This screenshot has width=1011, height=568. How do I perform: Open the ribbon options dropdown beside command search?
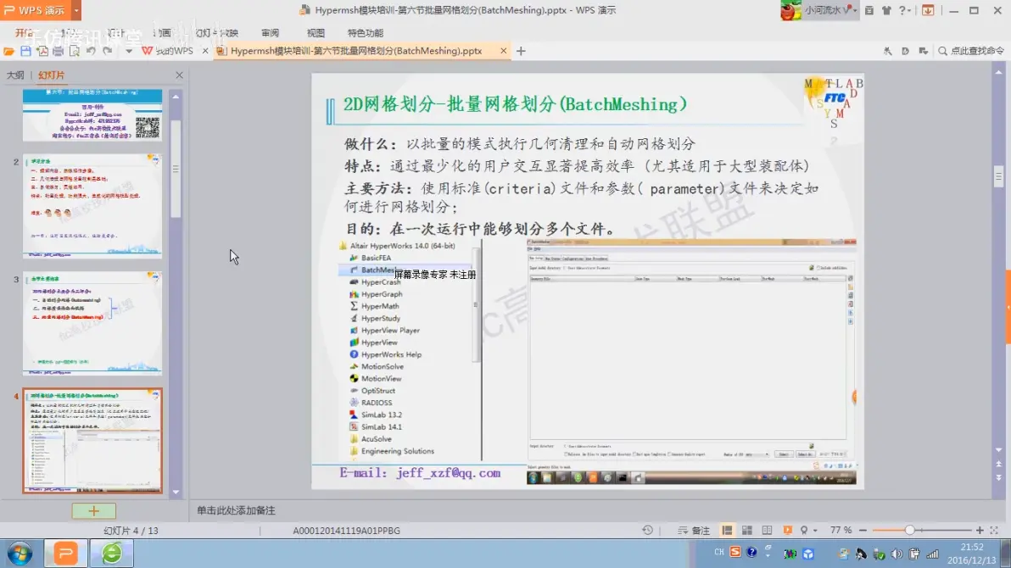(x=924, y=51)
